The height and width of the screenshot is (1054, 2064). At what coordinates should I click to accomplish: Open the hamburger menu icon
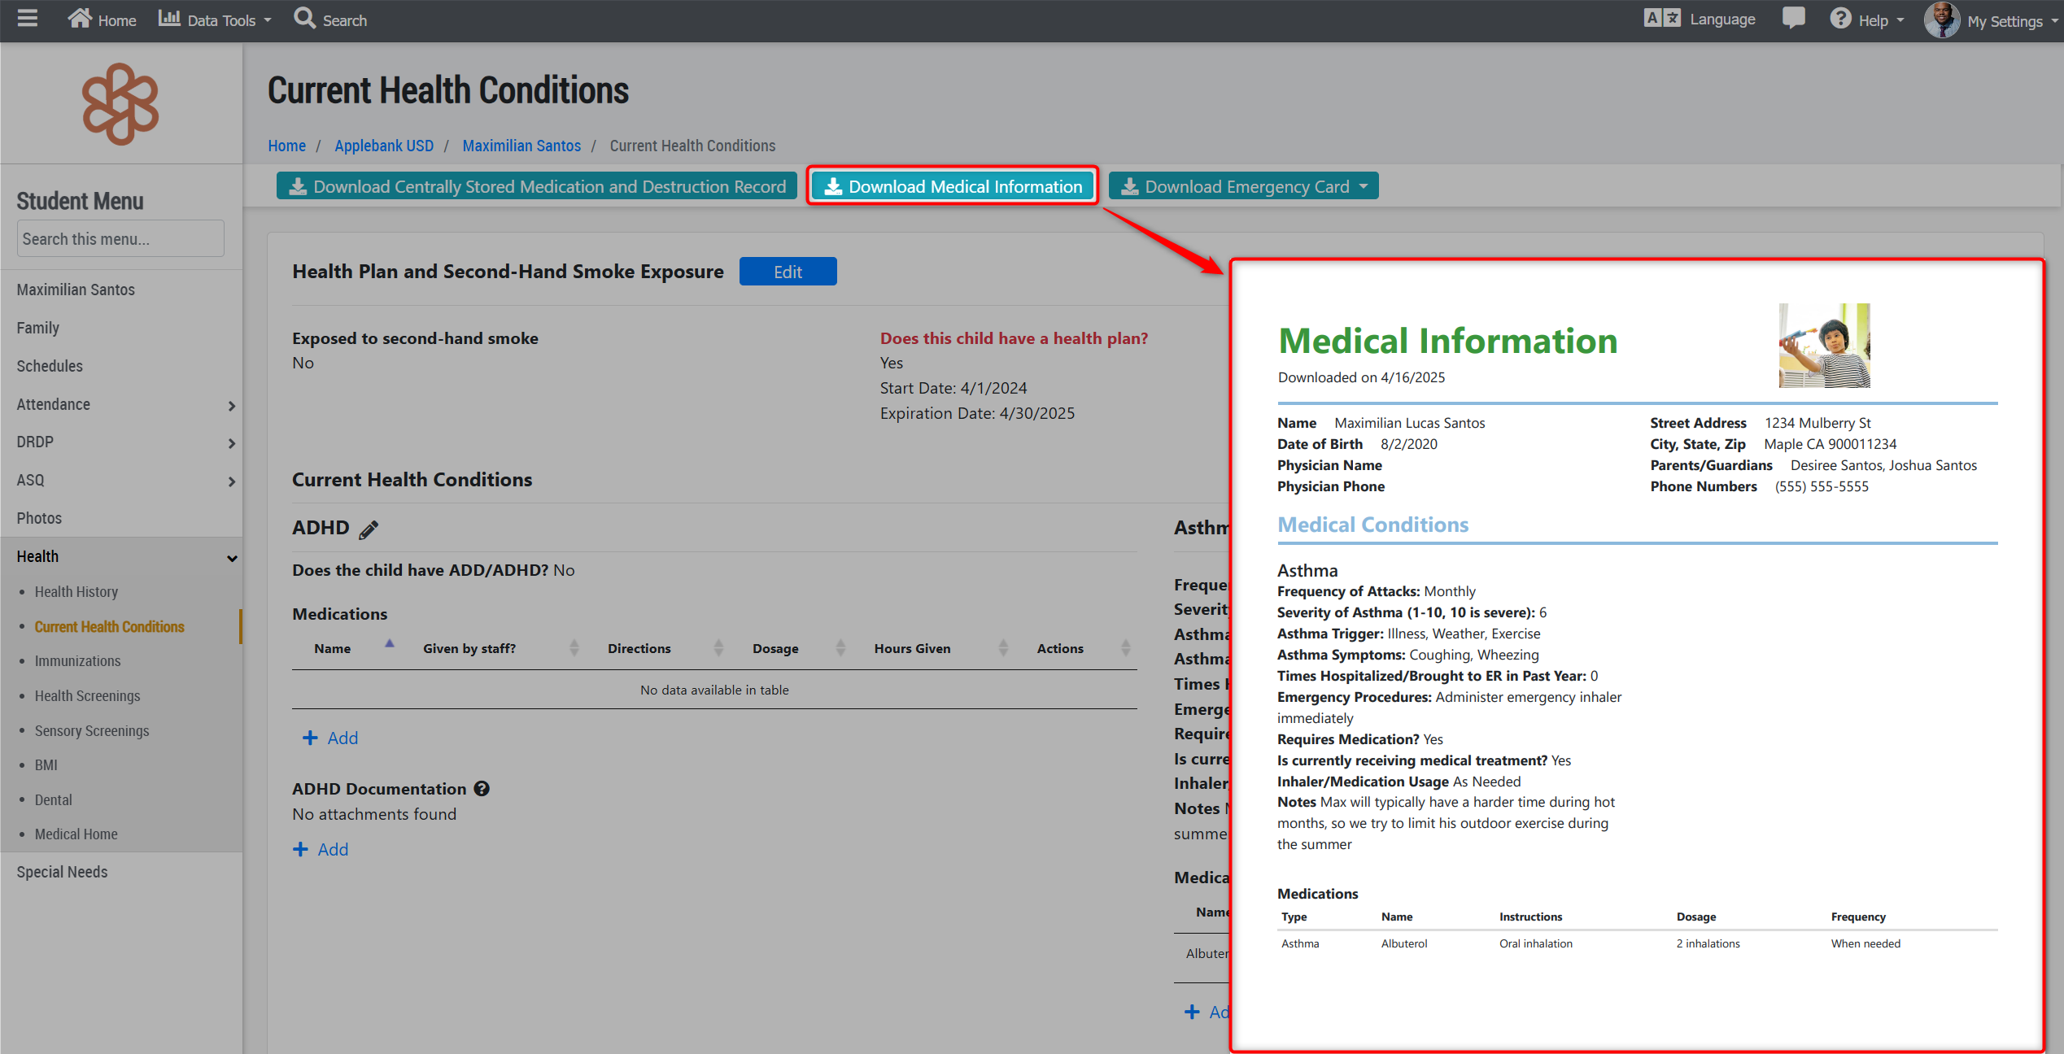point(28,19)
